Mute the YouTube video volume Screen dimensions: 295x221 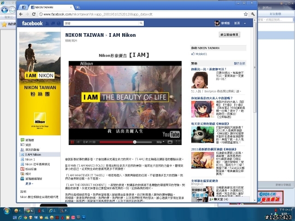[x=78, y=142]
